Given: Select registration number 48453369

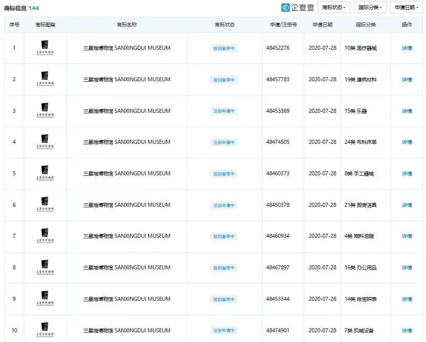Looking at the screenshot, I should [x=278, y=111].
